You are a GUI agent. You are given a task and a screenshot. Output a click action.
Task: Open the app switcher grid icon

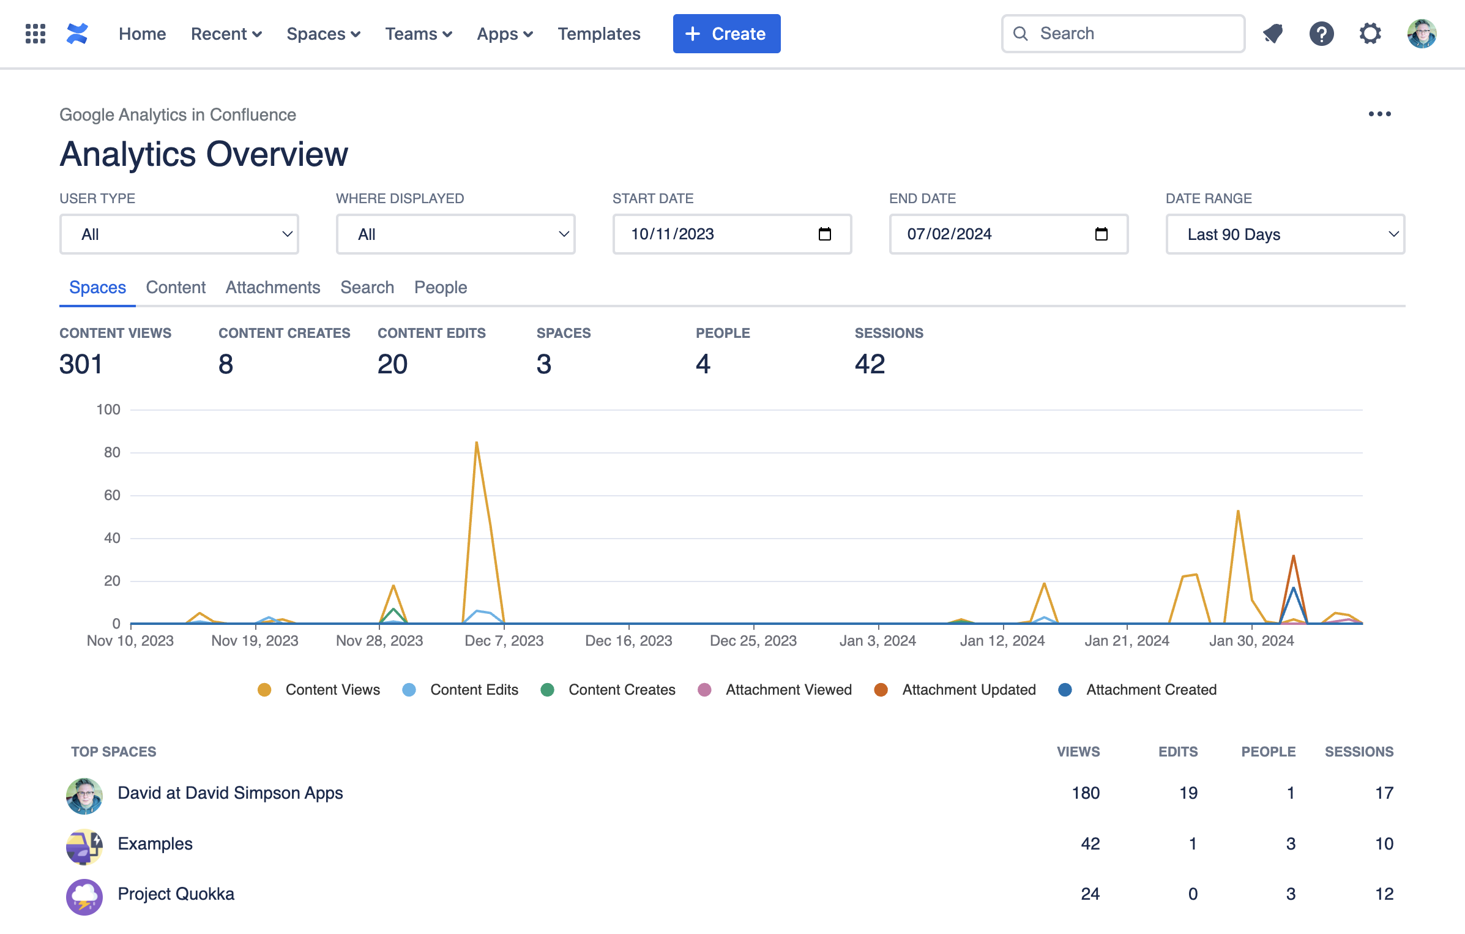tap(35, 34)
